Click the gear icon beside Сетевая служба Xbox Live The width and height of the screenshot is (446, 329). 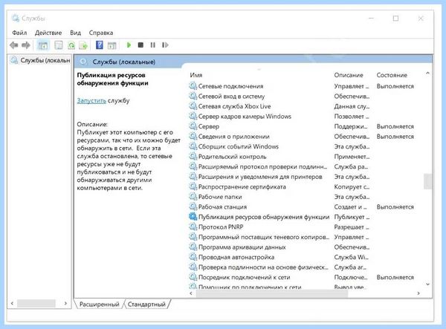point(193,106)
